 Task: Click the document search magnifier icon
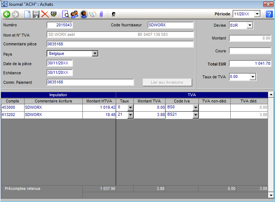[x=66, y=14]
